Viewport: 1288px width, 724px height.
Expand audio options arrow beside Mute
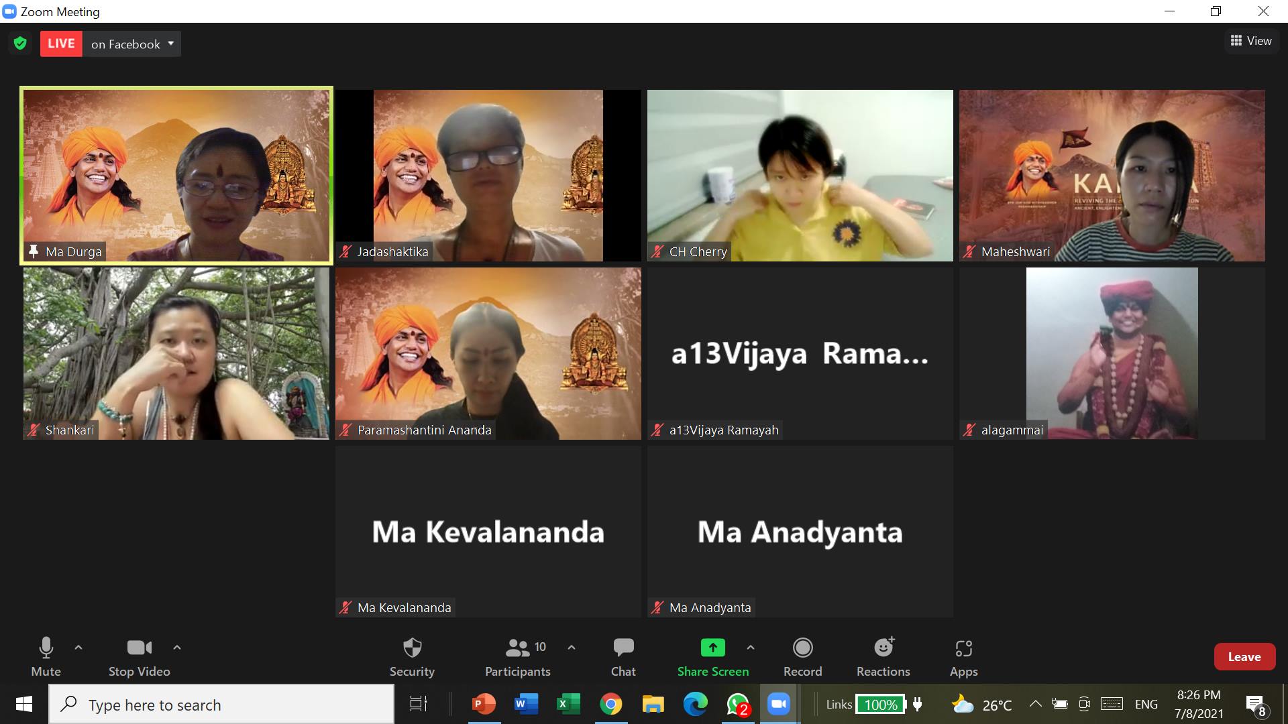tap(78, 648)
